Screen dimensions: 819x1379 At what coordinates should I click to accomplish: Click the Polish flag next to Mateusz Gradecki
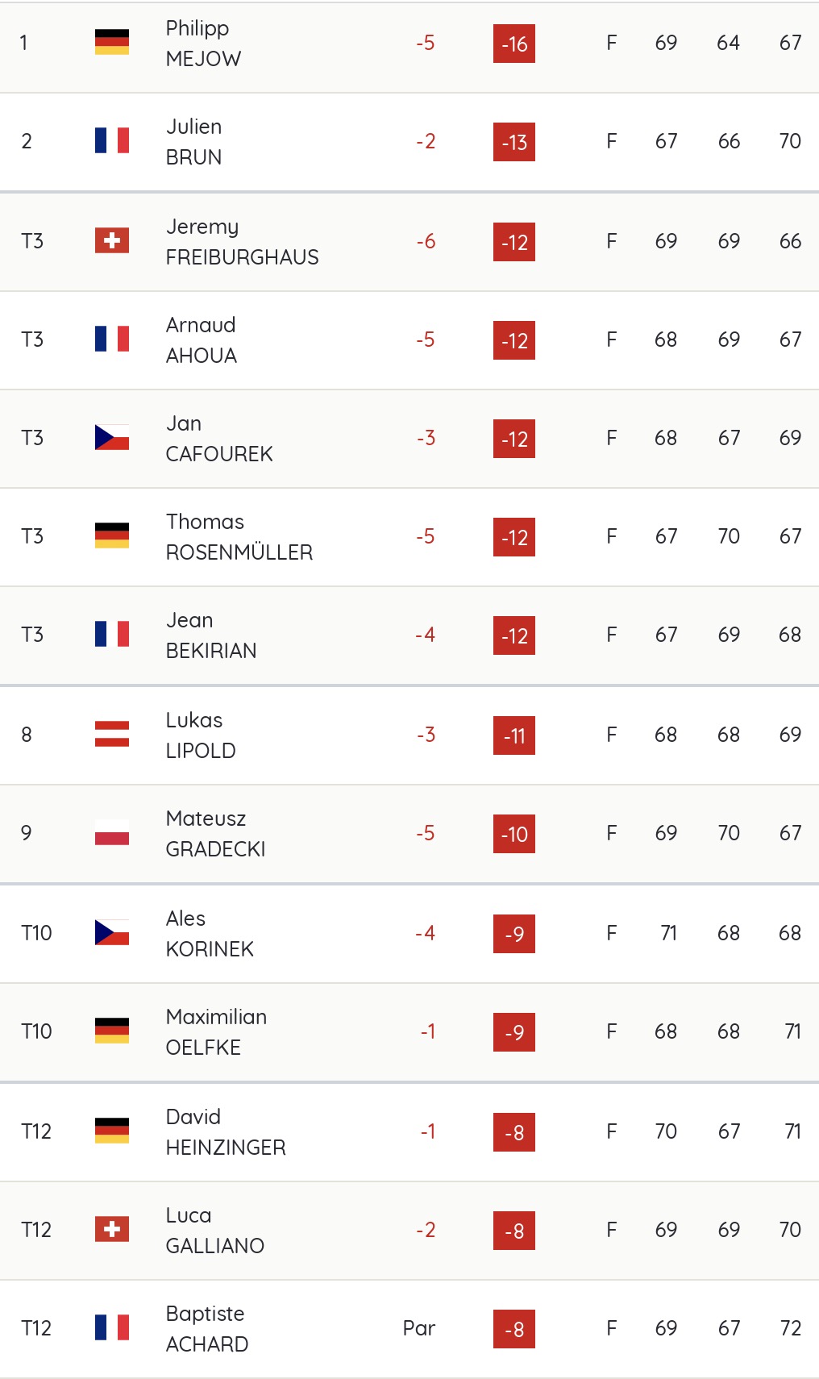pyautogui.click(x=112, y=832)
